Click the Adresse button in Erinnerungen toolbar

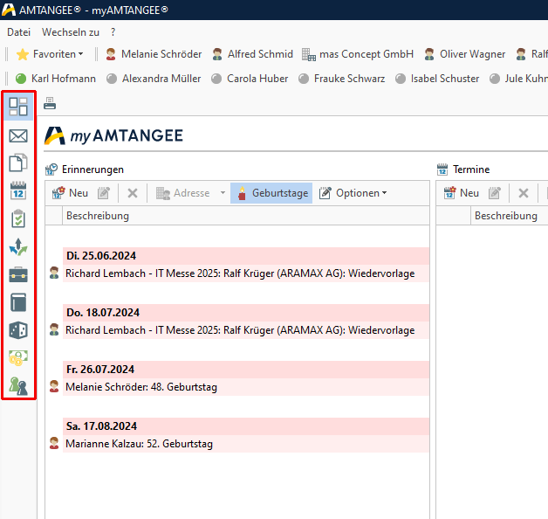[x=182, y=193]
